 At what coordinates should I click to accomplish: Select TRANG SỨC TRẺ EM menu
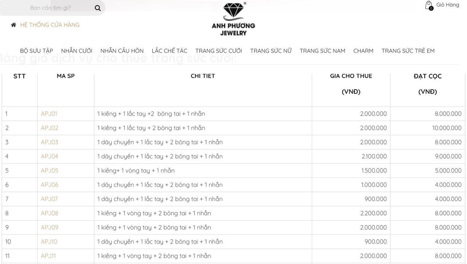[x=408, y=51]
